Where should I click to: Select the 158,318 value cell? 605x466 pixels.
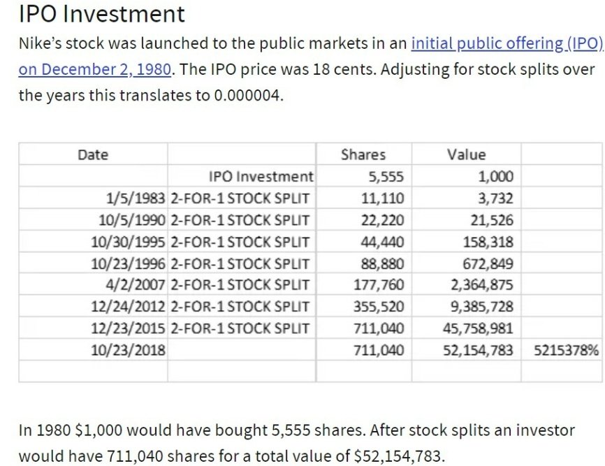pos(466,242)
